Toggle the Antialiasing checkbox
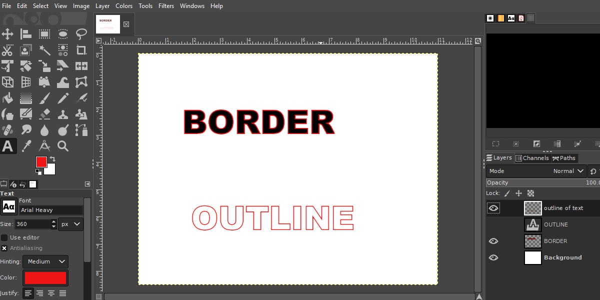This screenshot has height=300, width=600. [4, 248]
